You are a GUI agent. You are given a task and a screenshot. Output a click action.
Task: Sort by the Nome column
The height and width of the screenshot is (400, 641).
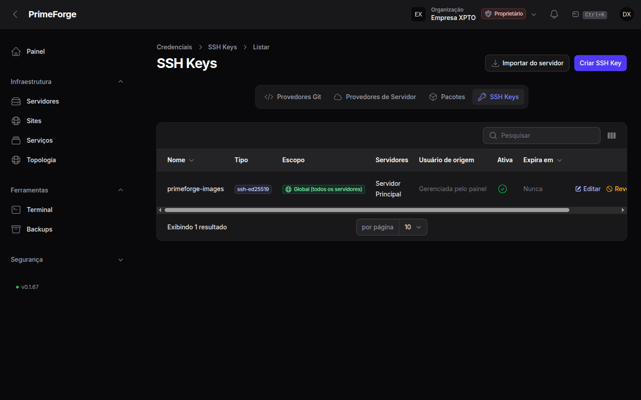180,160
